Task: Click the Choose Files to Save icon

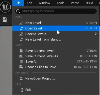Action: click(21, 67)
